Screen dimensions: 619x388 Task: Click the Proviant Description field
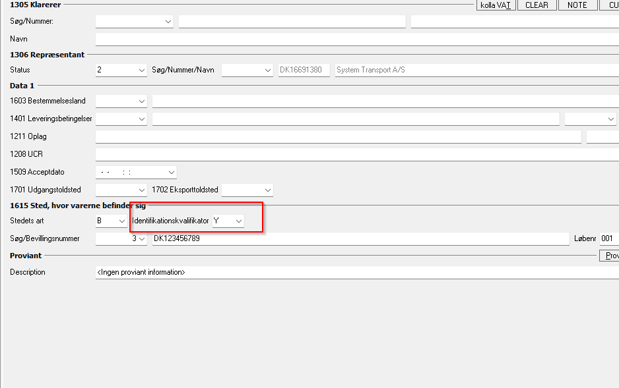click(x=356, y=273)
